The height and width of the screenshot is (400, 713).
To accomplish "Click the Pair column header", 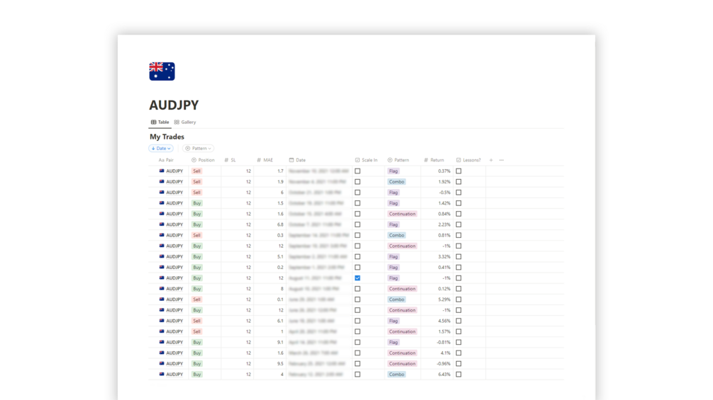I will point(167,160).
